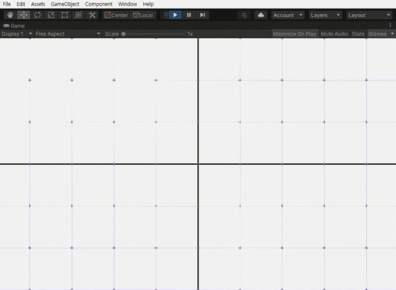Expand the Account dropdown
The width and height of the screenshot is (396, 290).
pyautogui.click(x=288, y=15)
